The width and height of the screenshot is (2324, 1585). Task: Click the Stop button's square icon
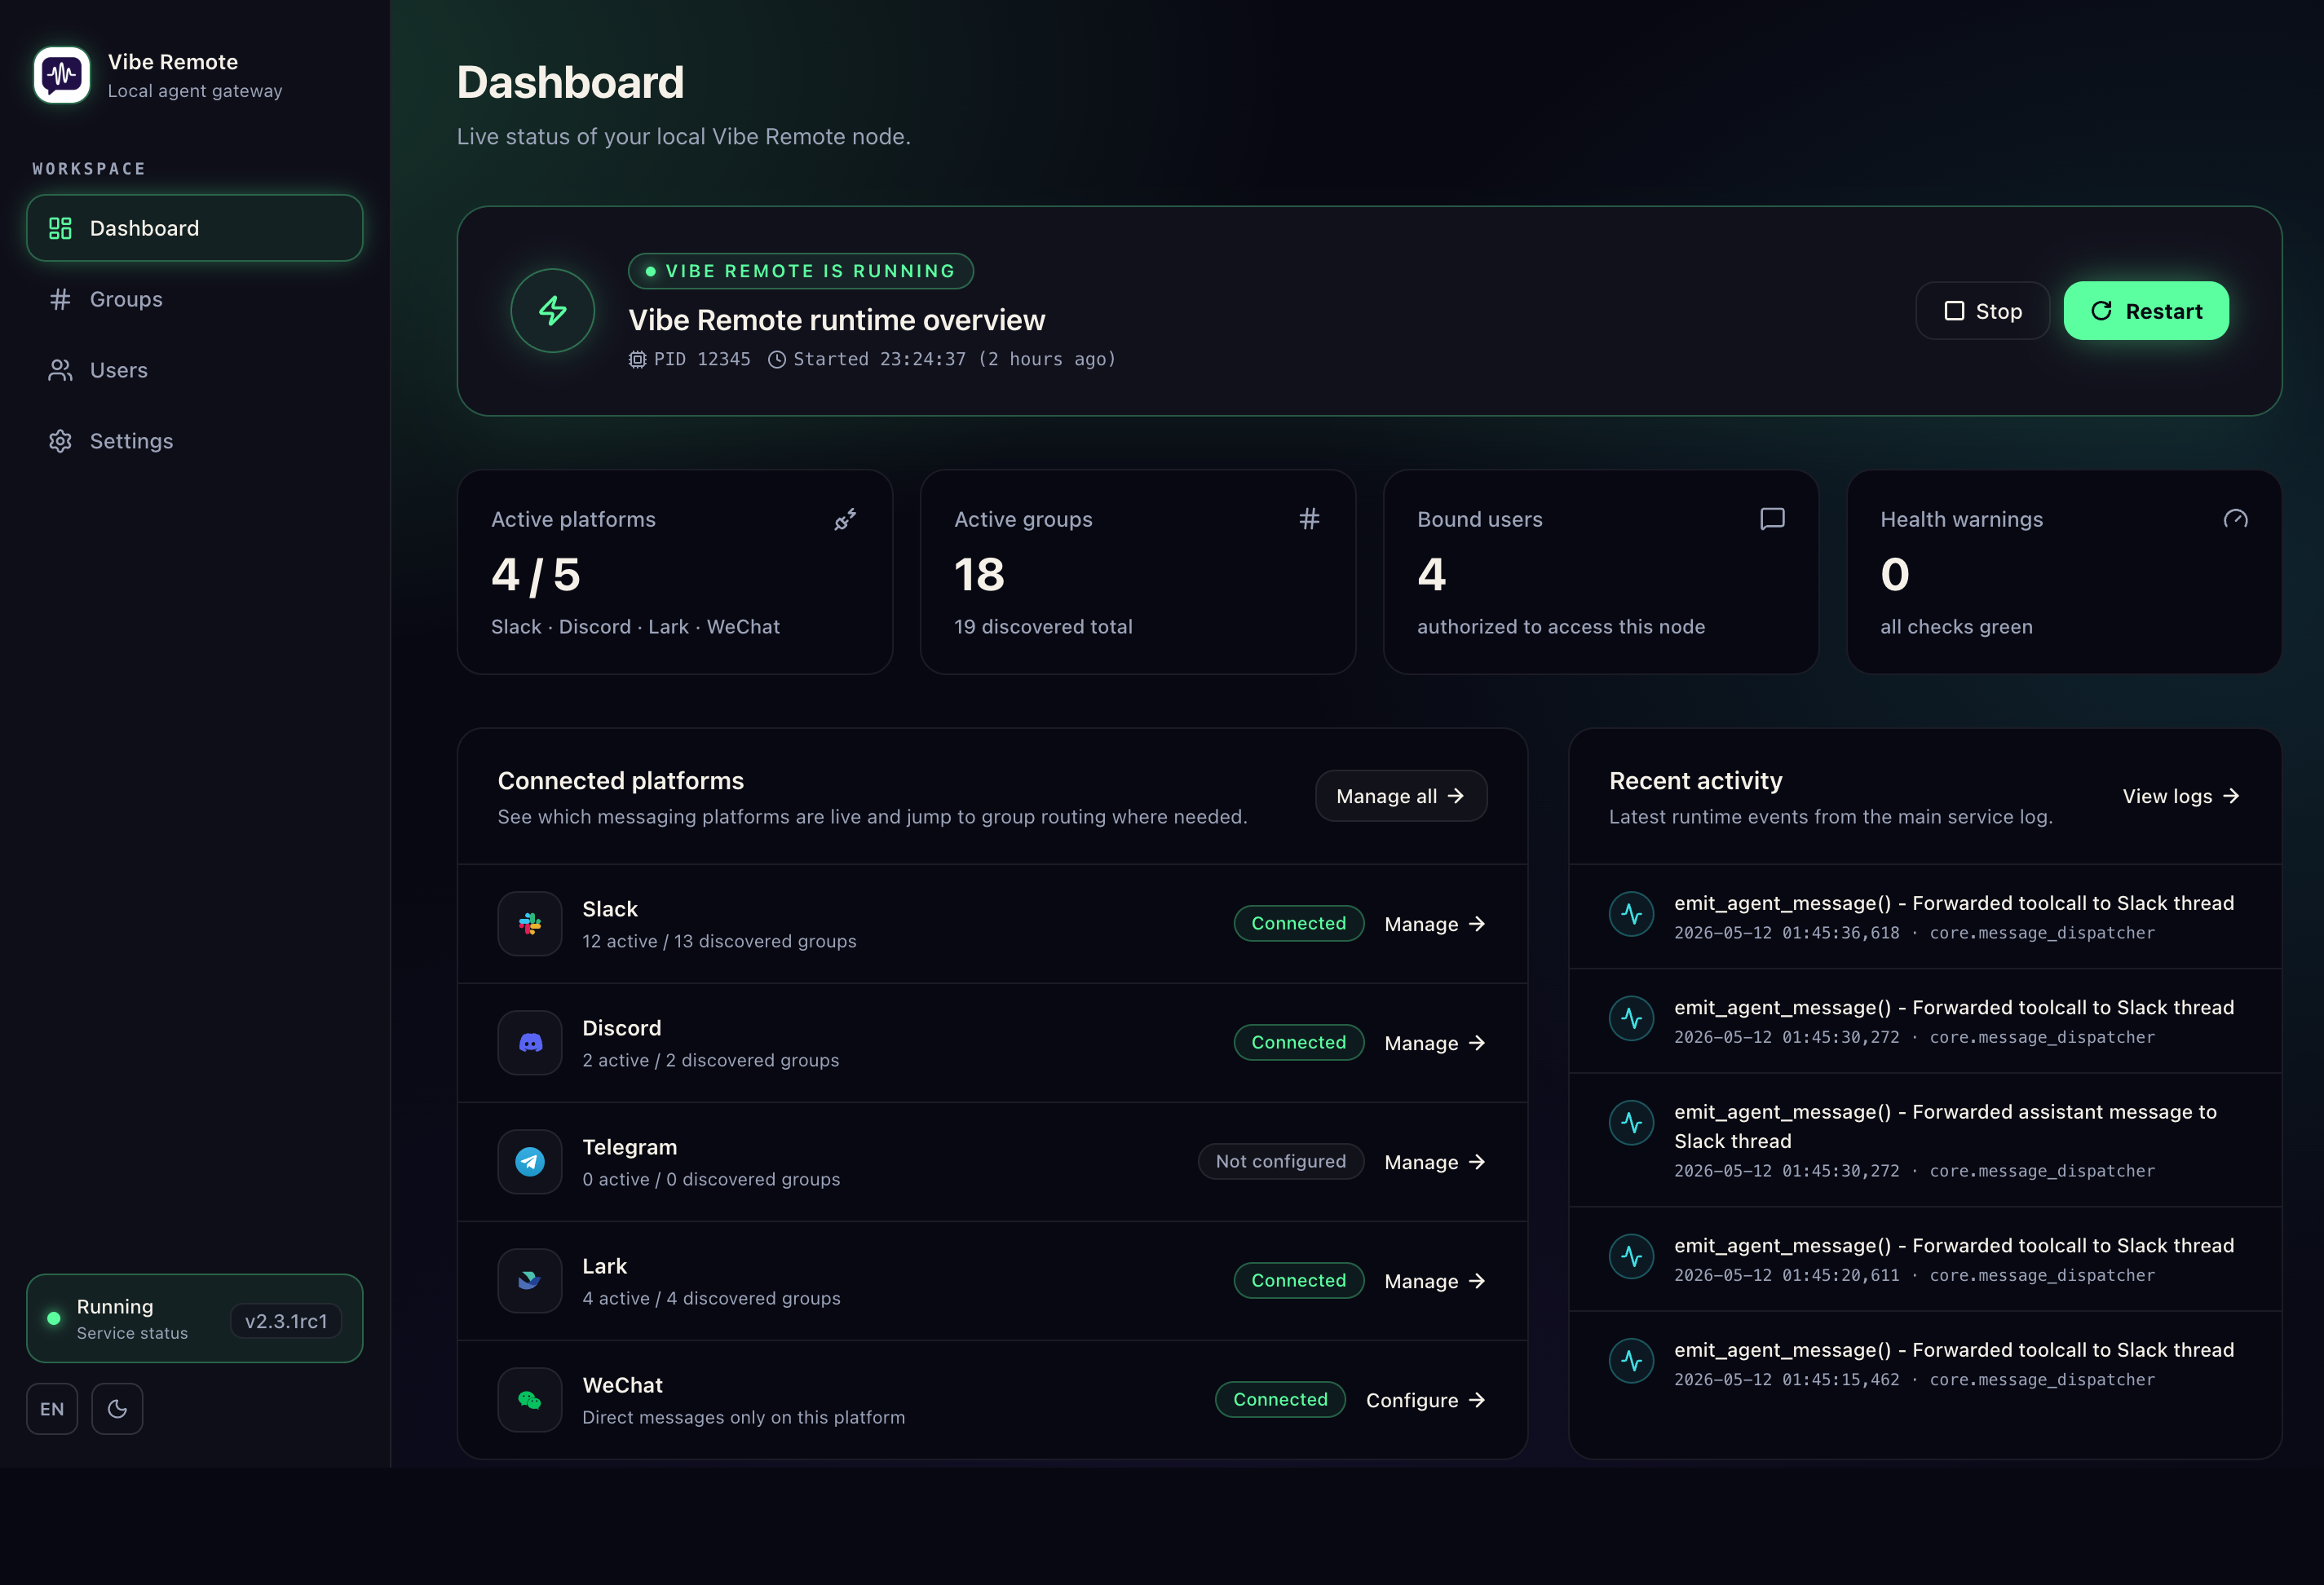pyautogui.click(x=1954, y=311)
